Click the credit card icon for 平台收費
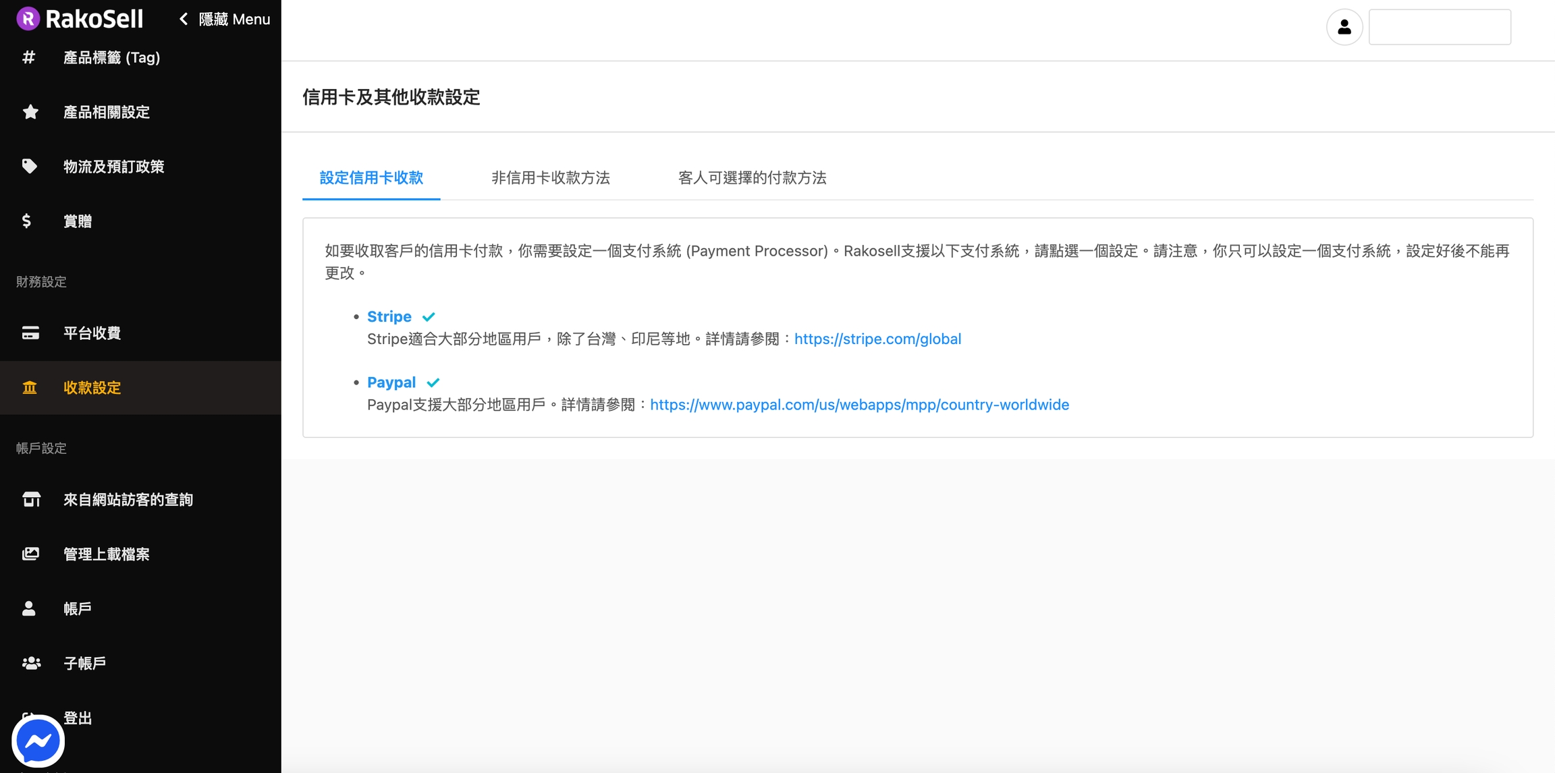The image size is (1555, 773). (30, 333)
